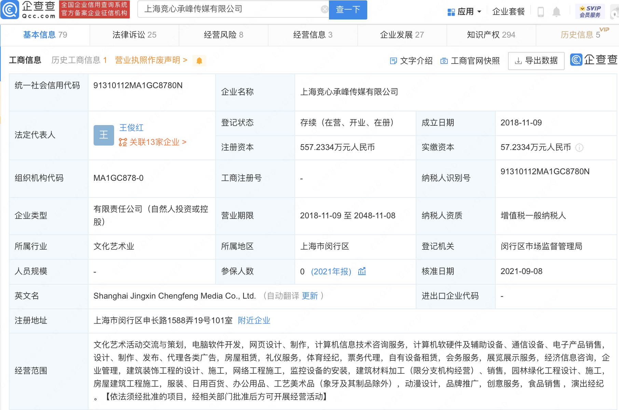Click the info icon beside paid-in capital
Image resolution: width=619 pixels, height=410 pixels.
click(579, 148)
